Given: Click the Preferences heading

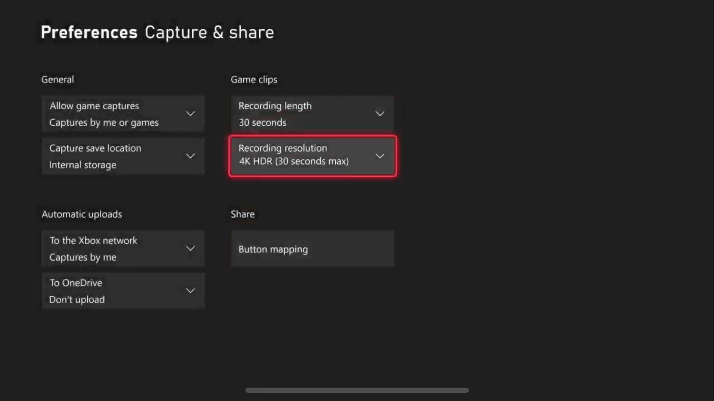Looking at the screenshot, I should 88,32.
